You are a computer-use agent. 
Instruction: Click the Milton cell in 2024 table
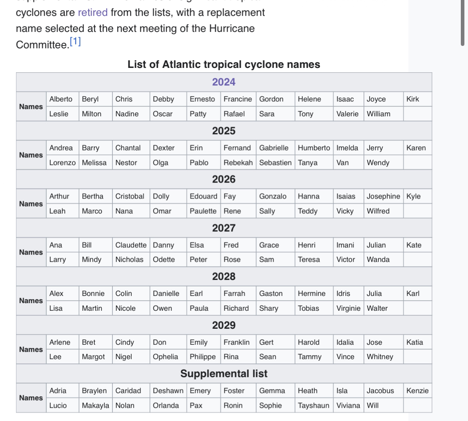pyautogui.click(x=96, y=114)
